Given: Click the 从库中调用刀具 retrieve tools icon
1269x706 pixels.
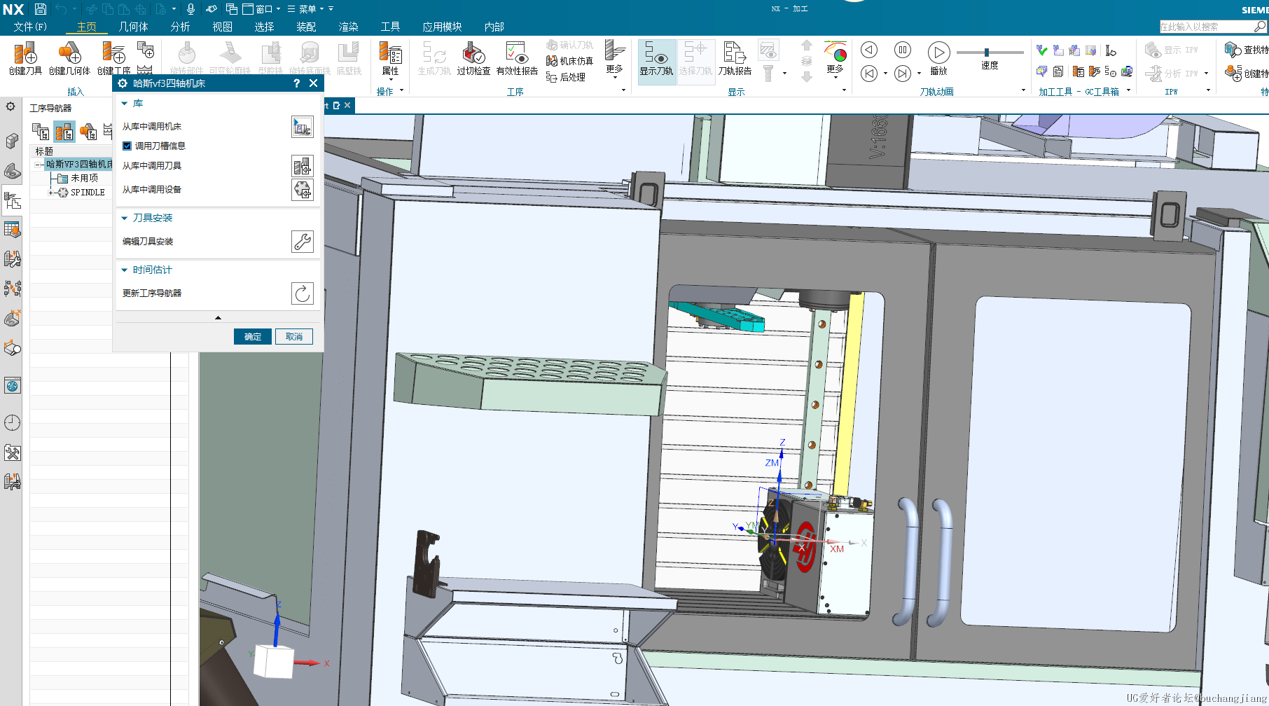Looking at the screenshot, I should 303,166.
